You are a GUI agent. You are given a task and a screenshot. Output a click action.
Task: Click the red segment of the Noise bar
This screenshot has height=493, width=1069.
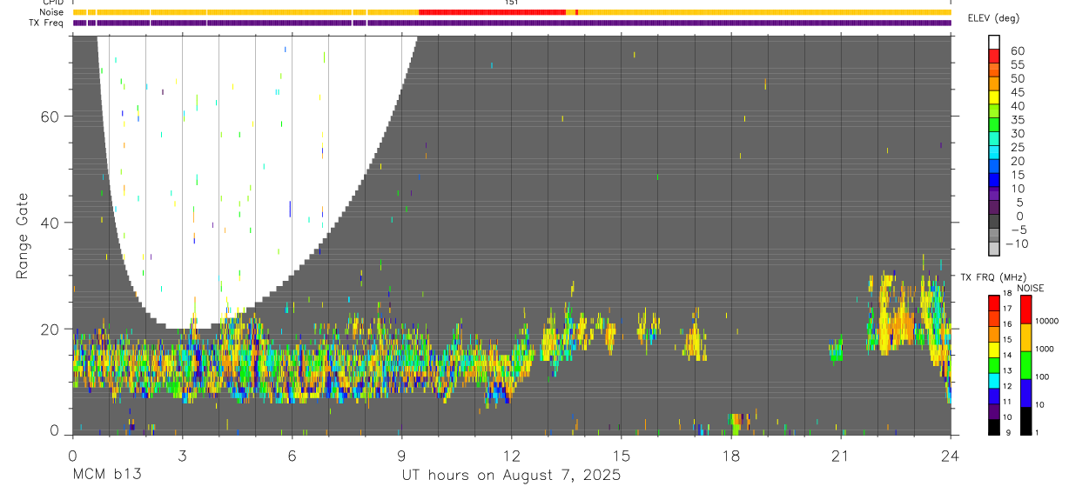tap(492, 12)
